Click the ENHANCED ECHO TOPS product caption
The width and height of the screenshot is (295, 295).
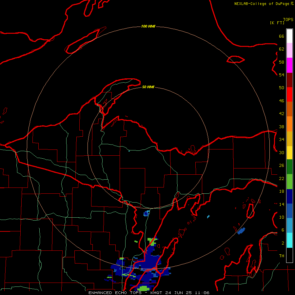tap(115, 293)
